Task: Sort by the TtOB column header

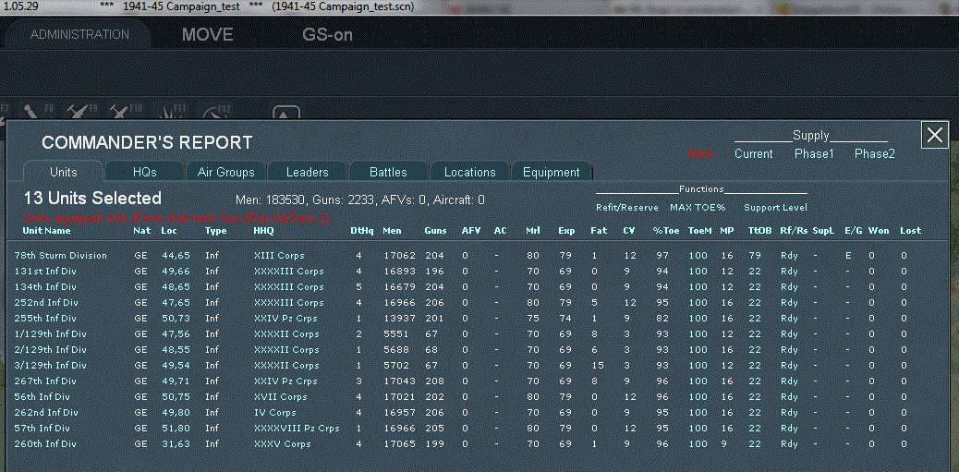Action: [x=759, y=231]
